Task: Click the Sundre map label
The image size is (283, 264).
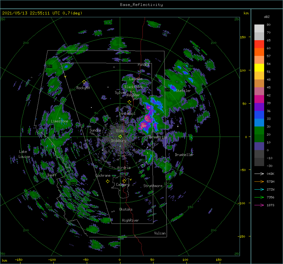Action: tap(95, 130)
